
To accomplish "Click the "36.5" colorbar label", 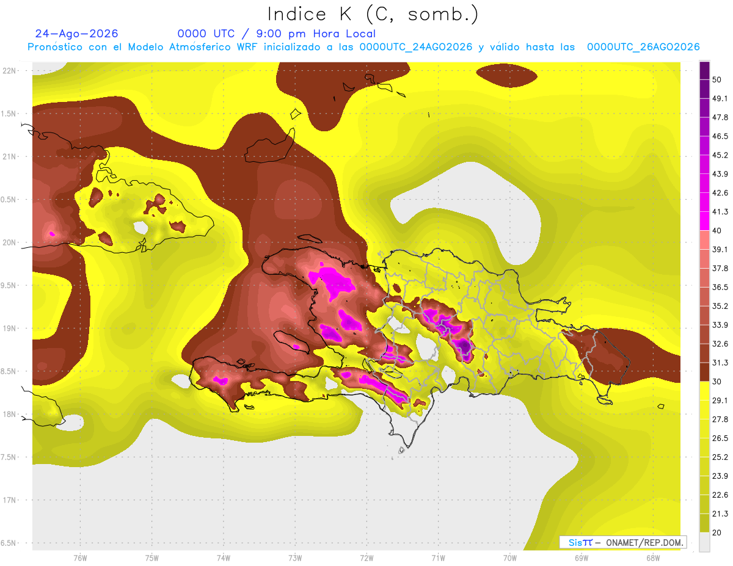I will 720,287.
